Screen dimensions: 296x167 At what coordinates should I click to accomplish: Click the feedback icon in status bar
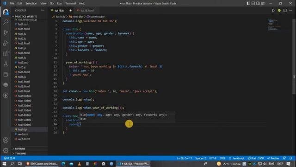click(284, 158)
